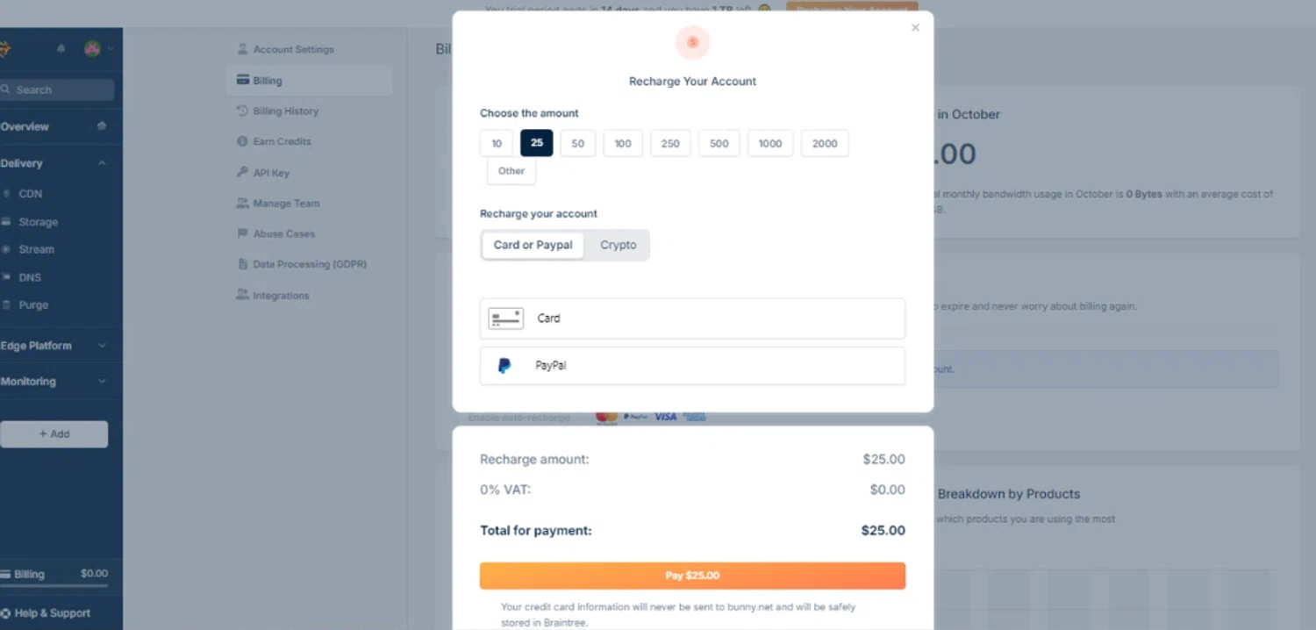Open the user avatar menu in sidebar
This screenshot has width=1316, height=630.
[92, 49]
